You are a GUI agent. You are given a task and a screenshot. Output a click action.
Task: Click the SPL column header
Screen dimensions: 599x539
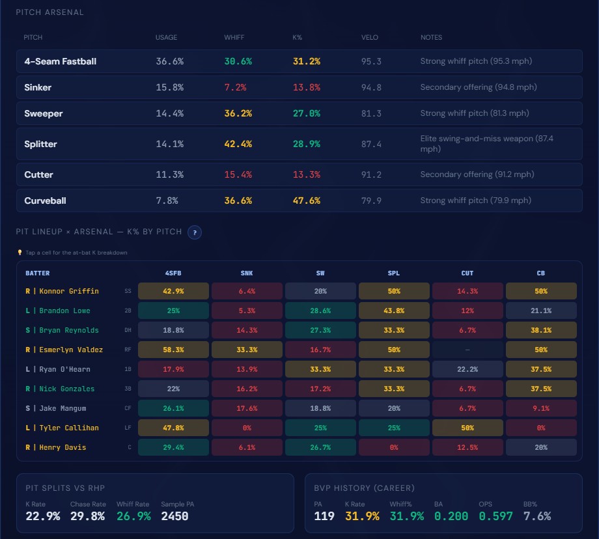click(394, 273)
